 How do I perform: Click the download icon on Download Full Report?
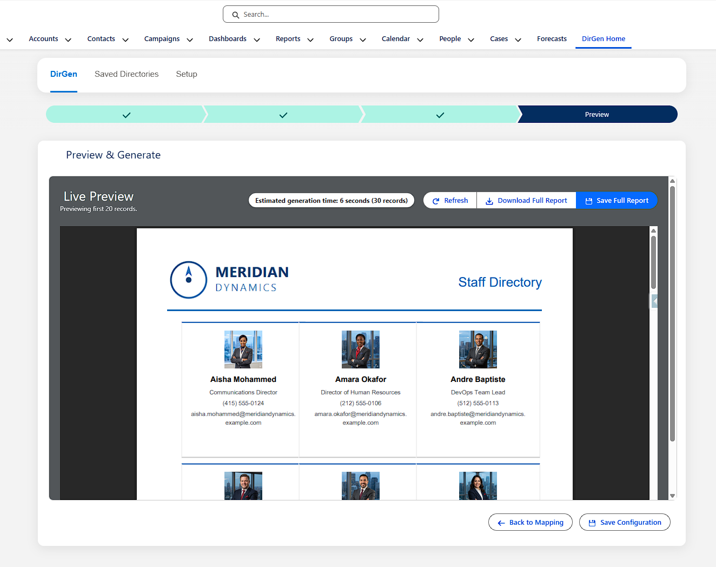coord(488,200)
